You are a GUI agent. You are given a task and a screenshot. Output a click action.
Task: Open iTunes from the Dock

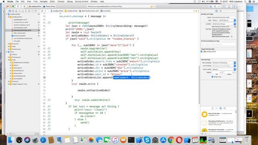click(x=115, y=140)
